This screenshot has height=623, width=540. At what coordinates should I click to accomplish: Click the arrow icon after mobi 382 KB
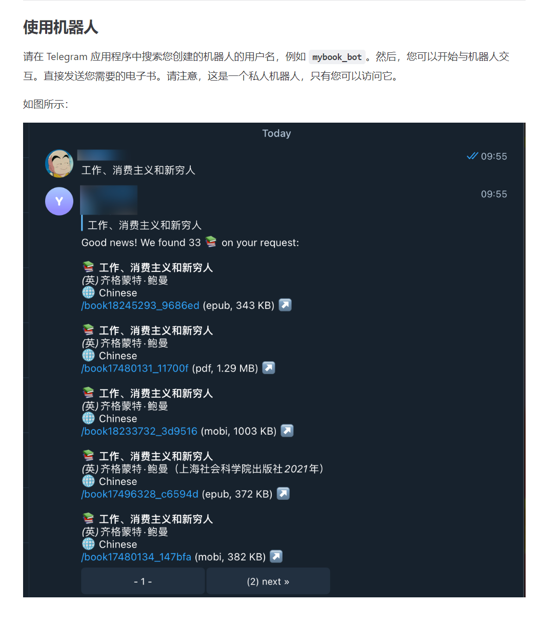pos(276,556)
